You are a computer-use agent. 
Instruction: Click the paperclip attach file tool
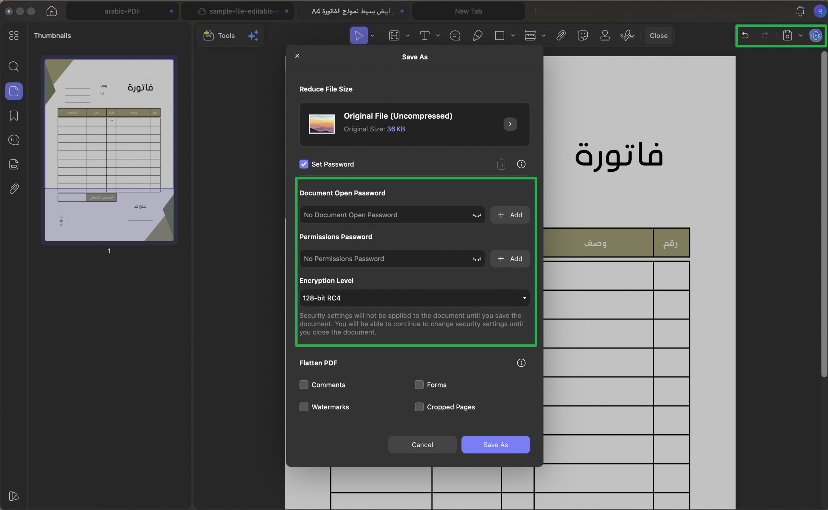[x=561, y=36]
